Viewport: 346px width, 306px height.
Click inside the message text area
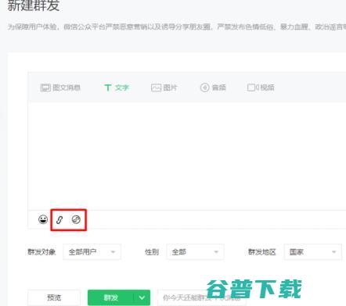click(187, 155)
